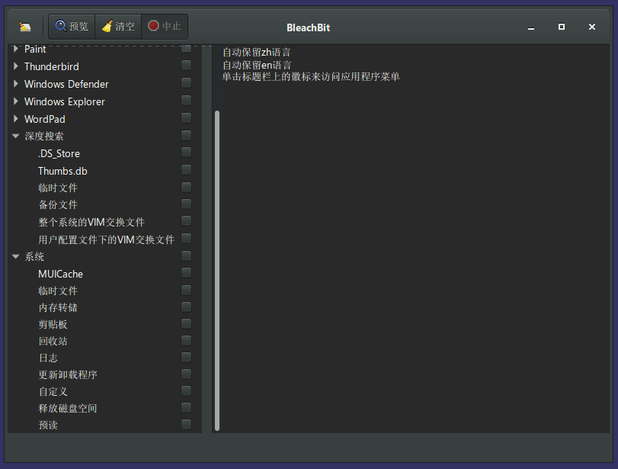Tick the 预读 checkbox
Viewport: 618px width, 469px height.
point(187,425)
